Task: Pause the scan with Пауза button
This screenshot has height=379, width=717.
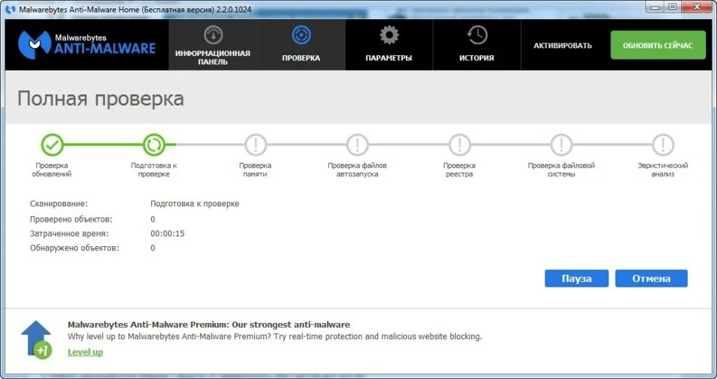Action: (576, 278)
